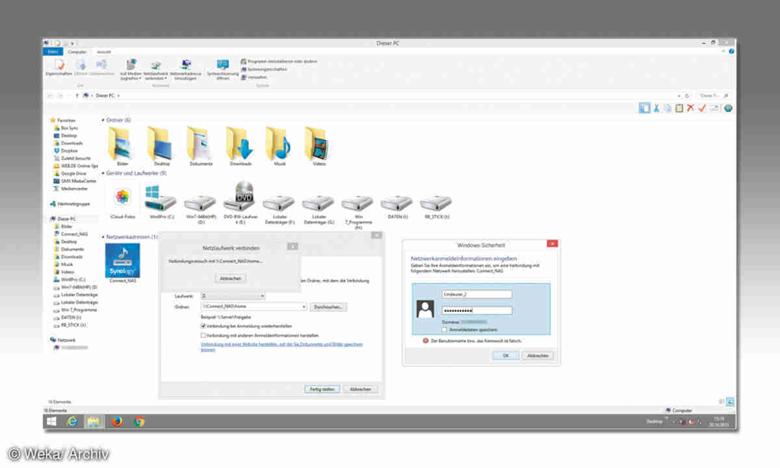Toggle 'Verbindung bei Anmeldung wiederherstellen' checkbox
The height and width of the screenshot is (468, 780).
(203, 326)
